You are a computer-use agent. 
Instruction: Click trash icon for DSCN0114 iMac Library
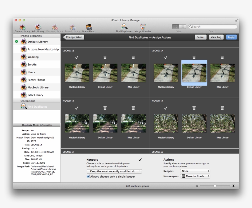coord(222,58)
